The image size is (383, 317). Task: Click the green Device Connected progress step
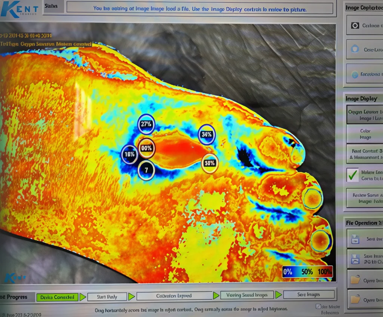click(x=57, y=297)
